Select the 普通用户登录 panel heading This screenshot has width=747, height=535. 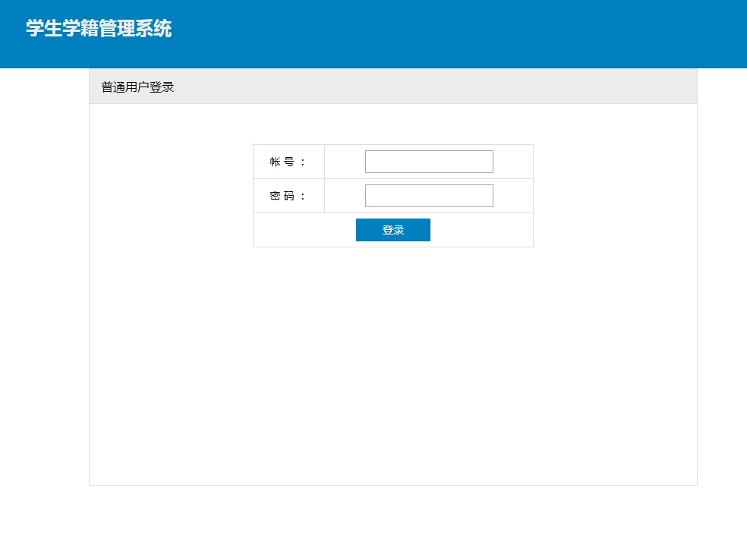pyautogui.click(x=137, y=87)
